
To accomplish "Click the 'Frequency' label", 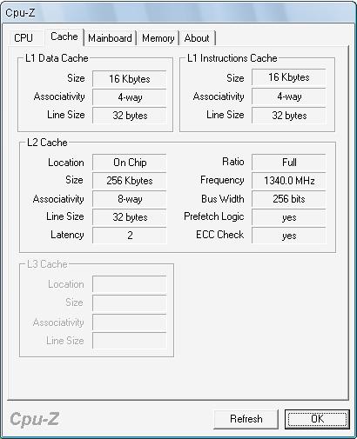I will tap(222, 180).
